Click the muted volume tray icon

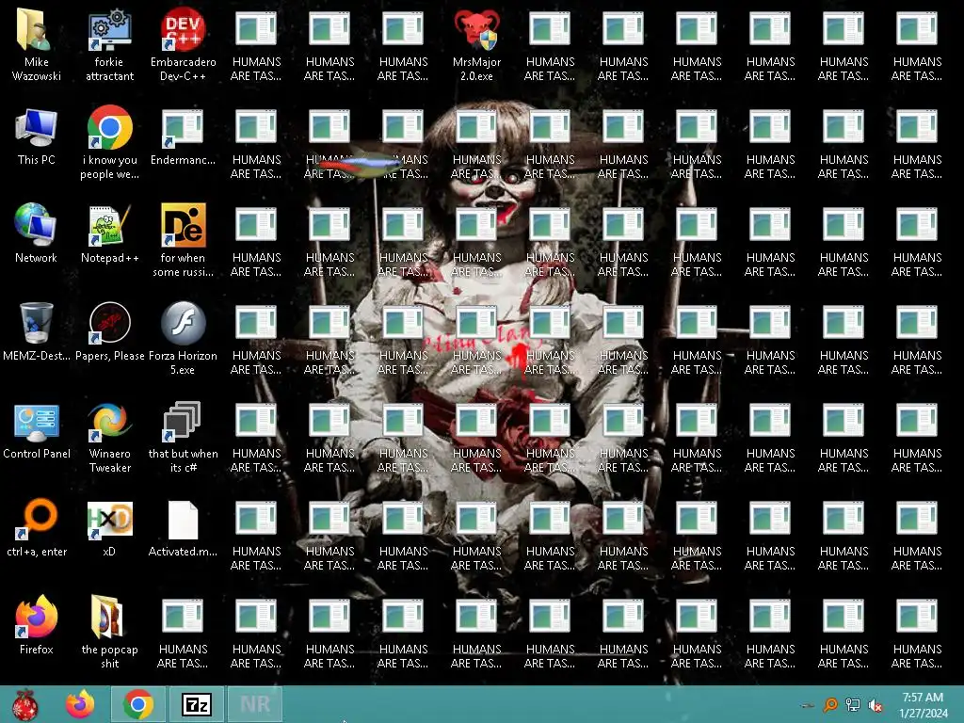point(875,704)
